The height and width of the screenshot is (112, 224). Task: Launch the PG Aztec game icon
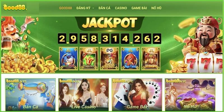[109, 59]
